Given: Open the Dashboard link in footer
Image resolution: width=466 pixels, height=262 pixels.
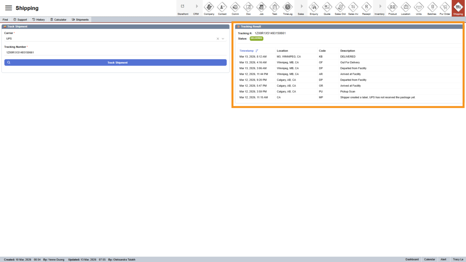Looking at the screenshot, I should coord(412,260).
